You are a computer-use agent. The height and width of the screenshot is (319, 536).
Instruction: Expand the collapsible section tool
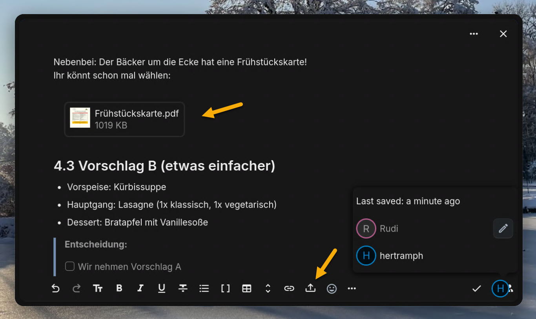[x=268, y=289]
